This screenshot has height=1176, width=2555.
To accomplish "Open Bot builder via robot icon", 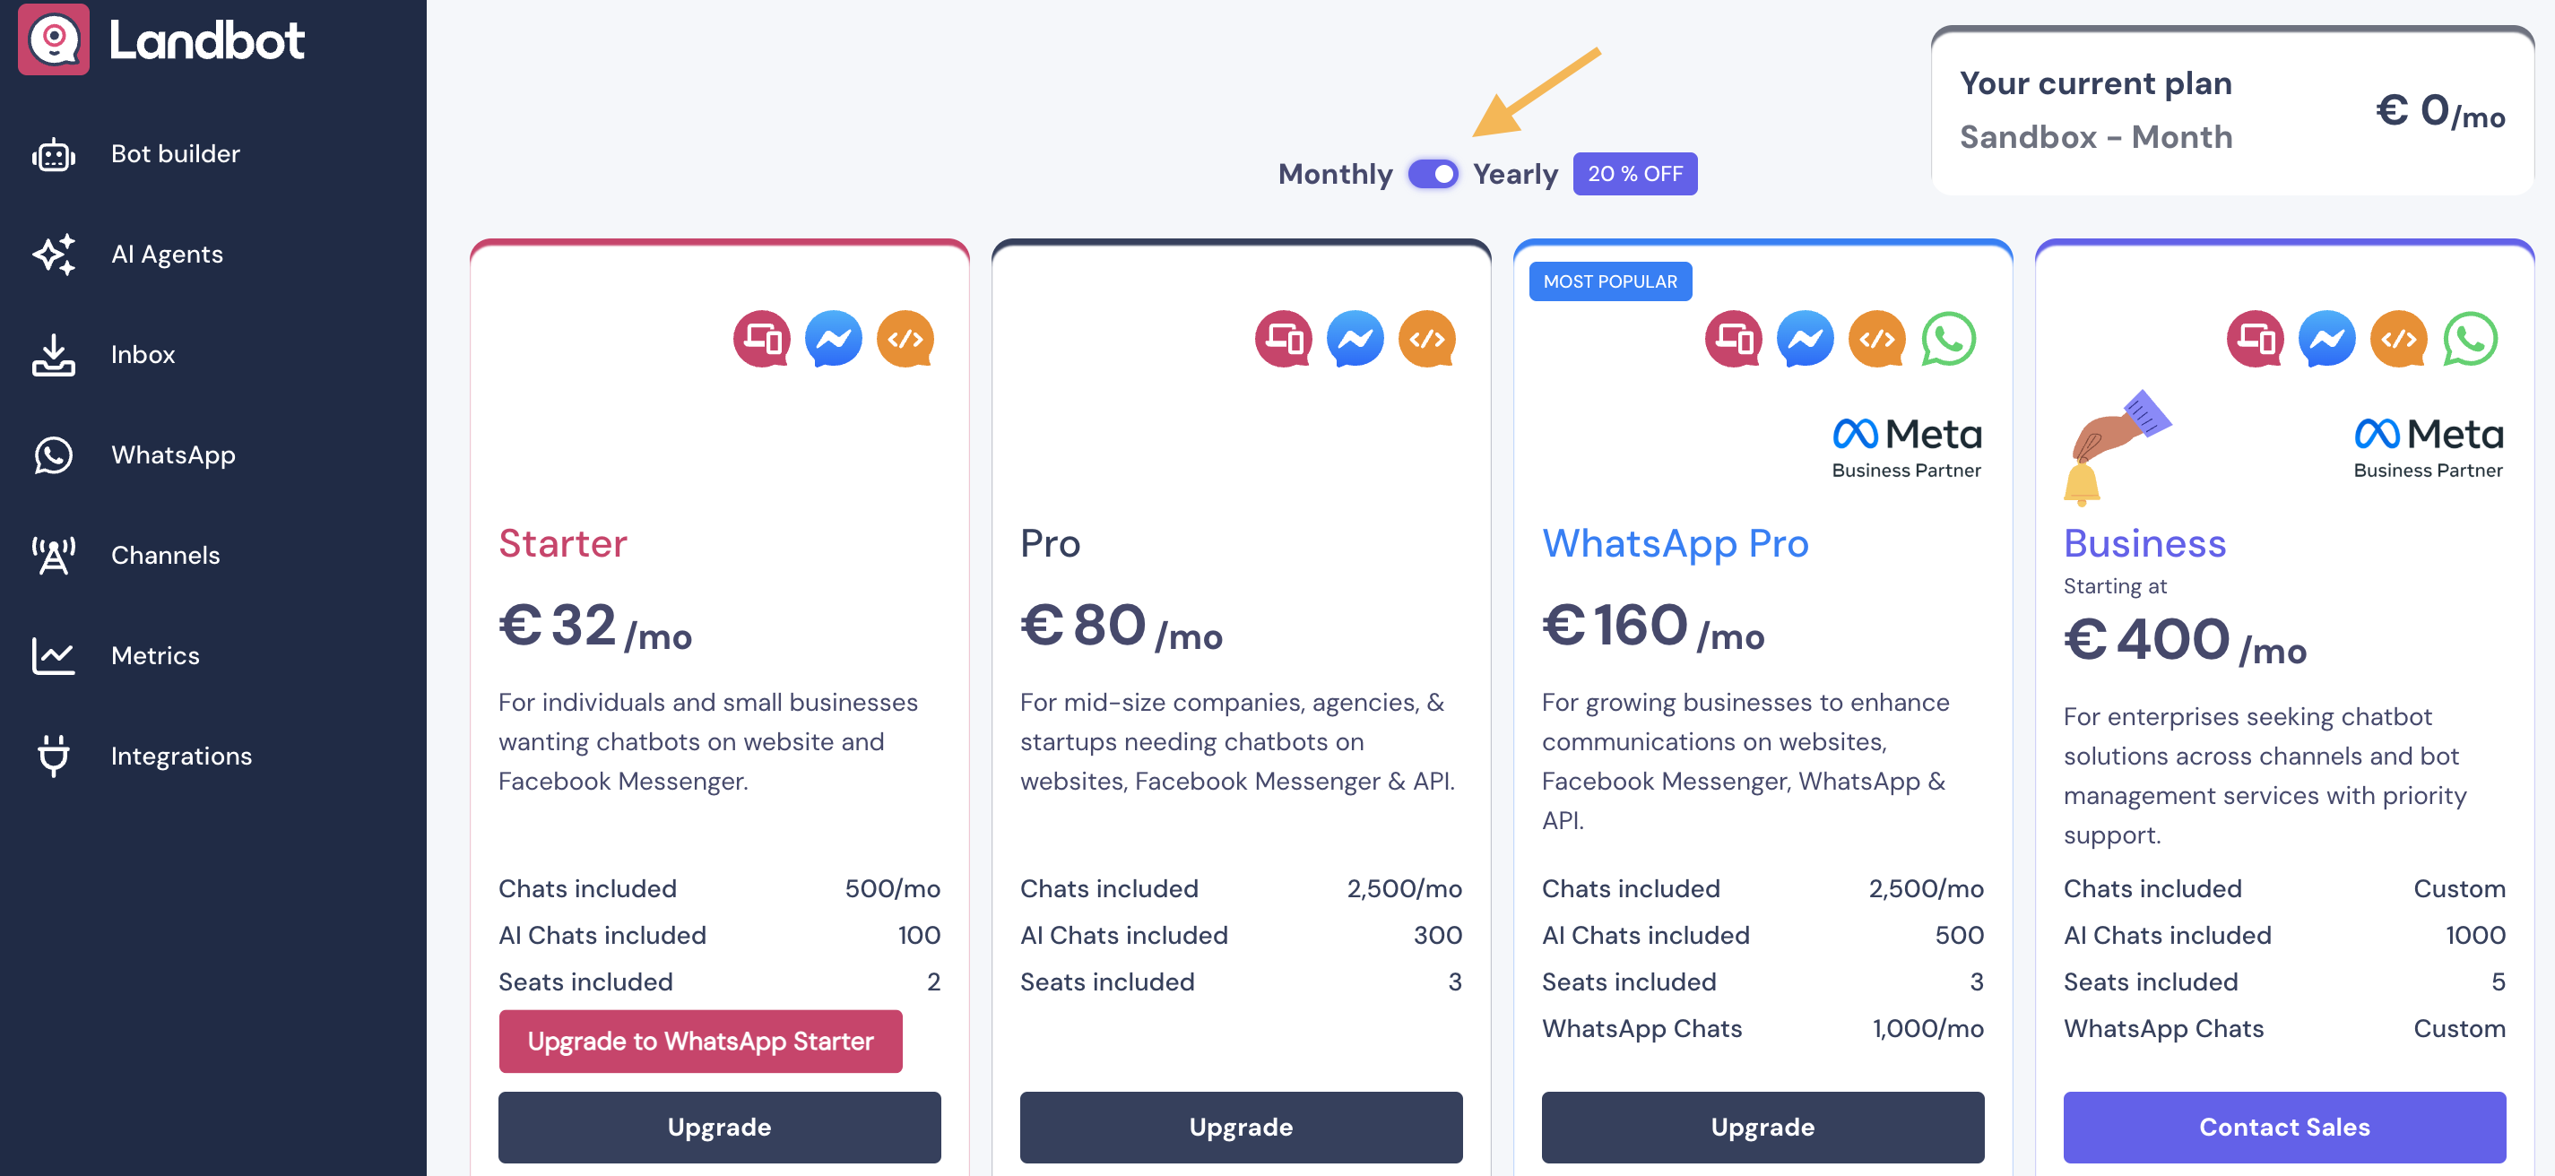I will pyautogui.click(x=54, y=155).
